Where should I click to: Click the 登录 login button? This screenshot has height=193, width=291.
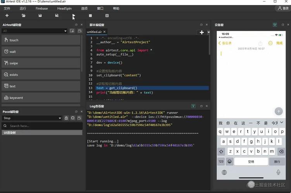pyautogui.click(x=283, y=8)
